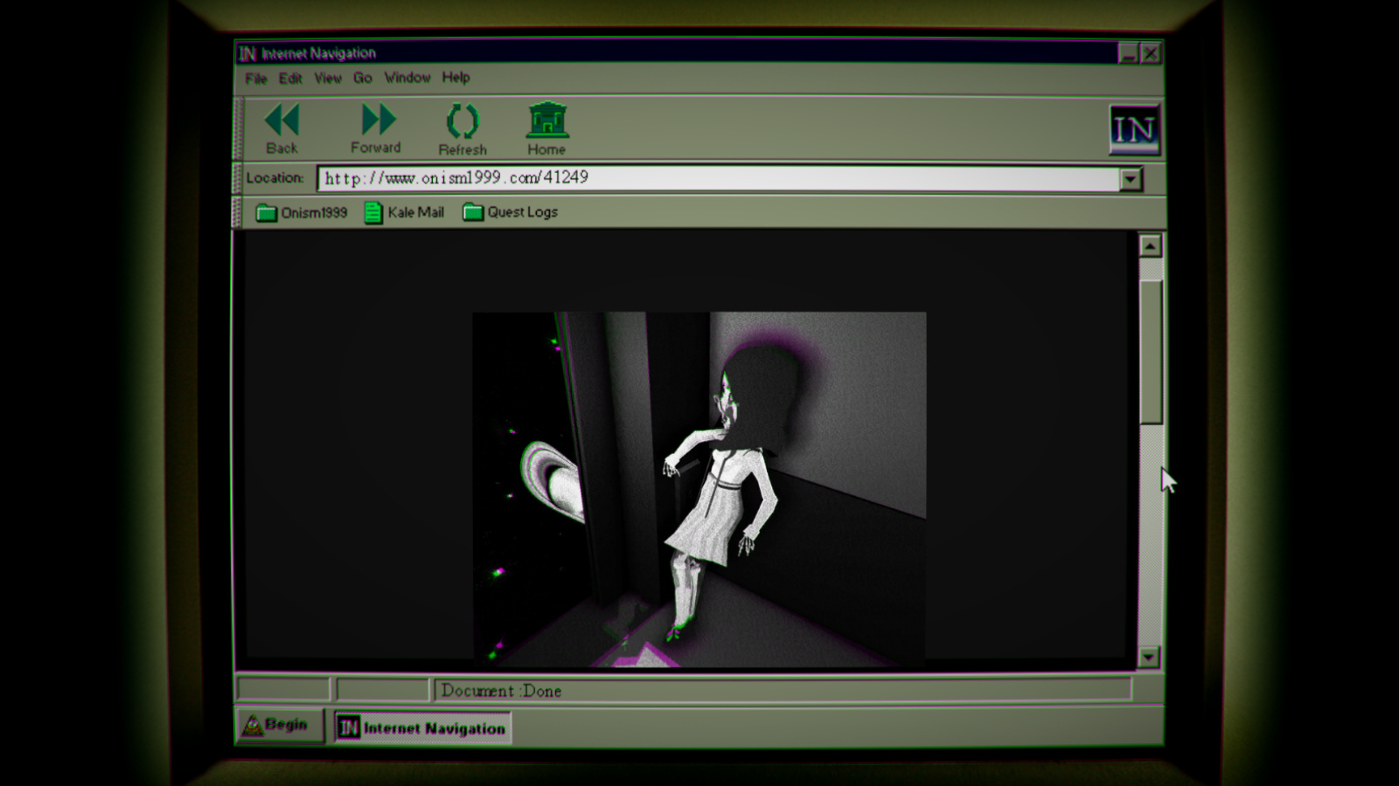Image resolution: width=1399 pixels, height=786 pixels.
Task: Click the scrollbar up arrow
Action: 1150,246
